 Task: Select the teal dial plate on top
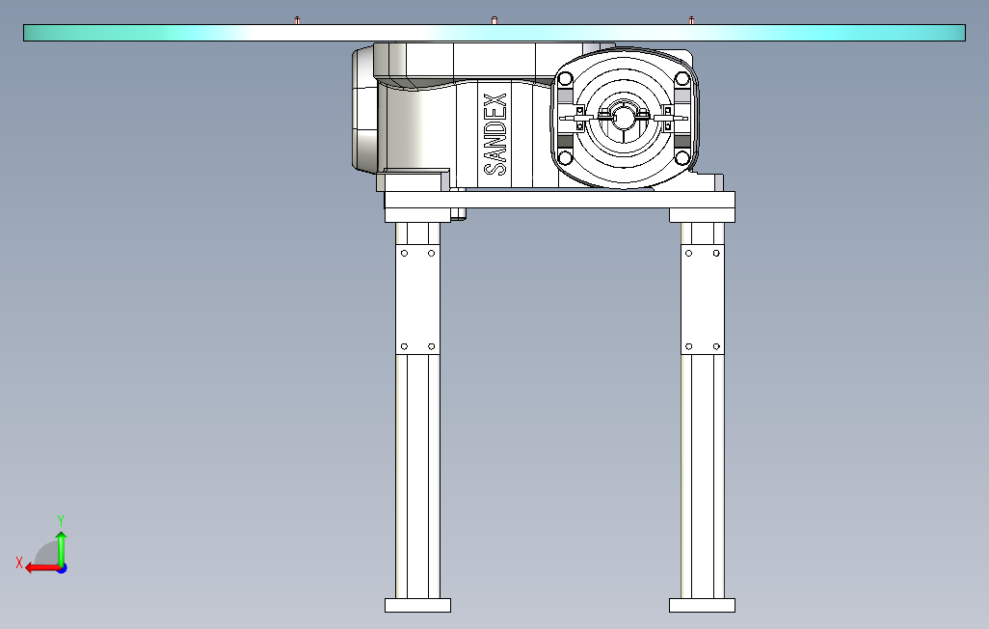point(494,33)
